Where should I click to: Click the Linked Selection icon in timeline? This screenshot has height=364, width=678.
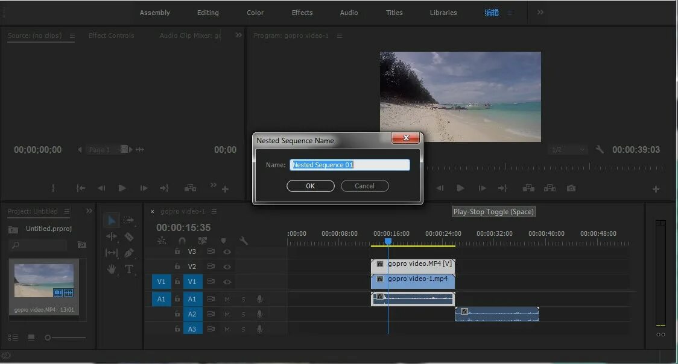(202, 241)
